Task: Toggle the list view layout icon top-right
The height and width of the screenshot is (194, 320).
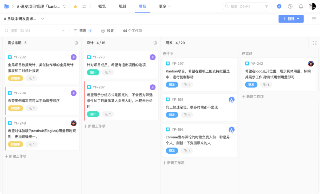Action: coord(314,19)
